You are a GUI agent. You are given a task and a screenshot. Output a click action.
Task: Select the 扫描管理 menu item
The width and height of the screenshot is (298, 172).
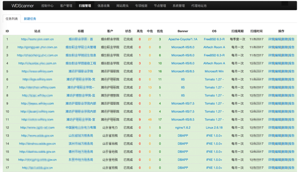(x=85, y=6)
